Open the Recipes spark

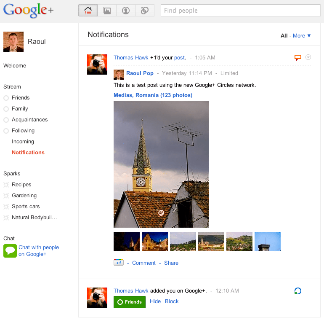(21, 185)
